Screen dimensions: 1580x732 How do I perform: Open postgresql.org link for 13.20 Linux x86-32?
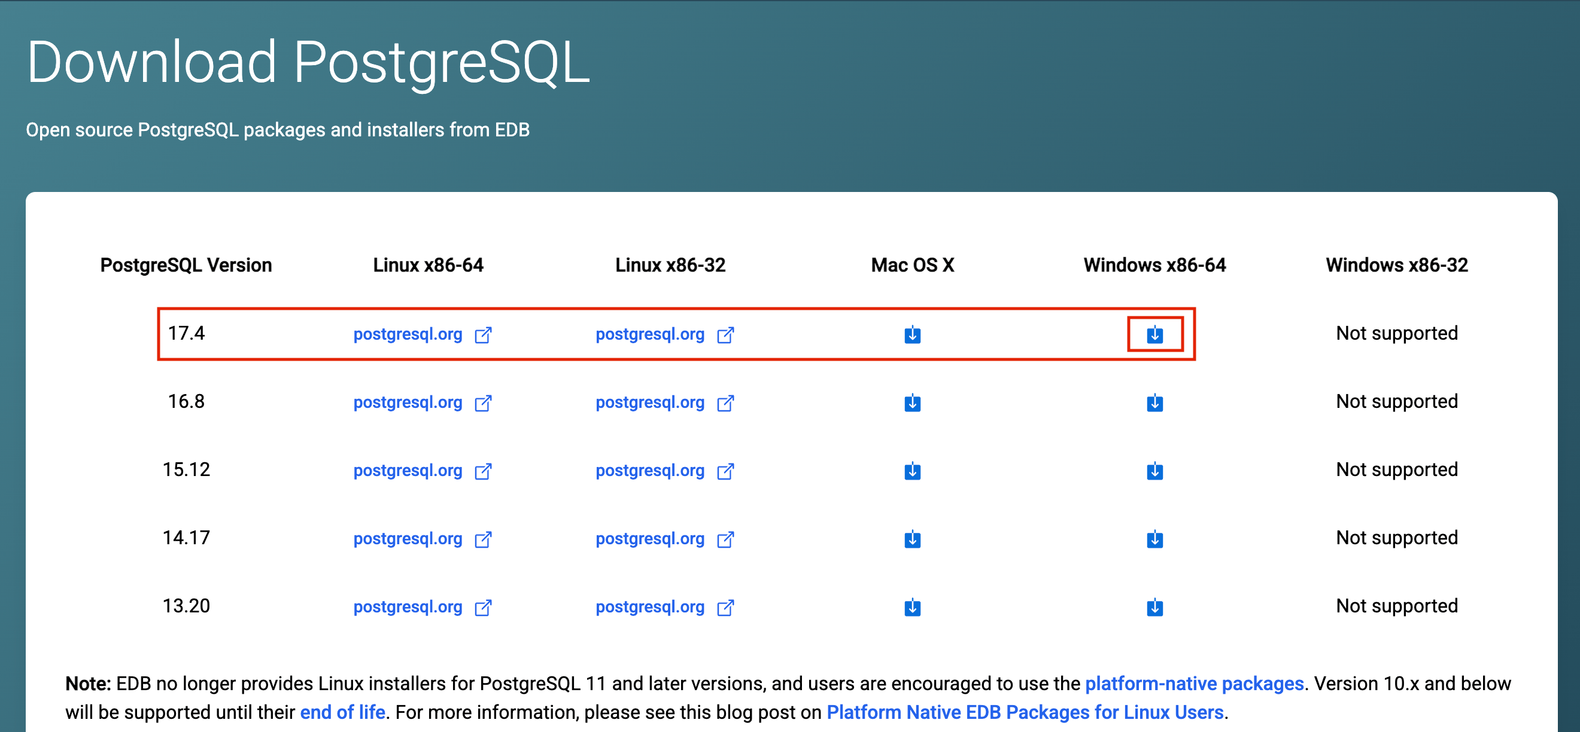(649, 607)
